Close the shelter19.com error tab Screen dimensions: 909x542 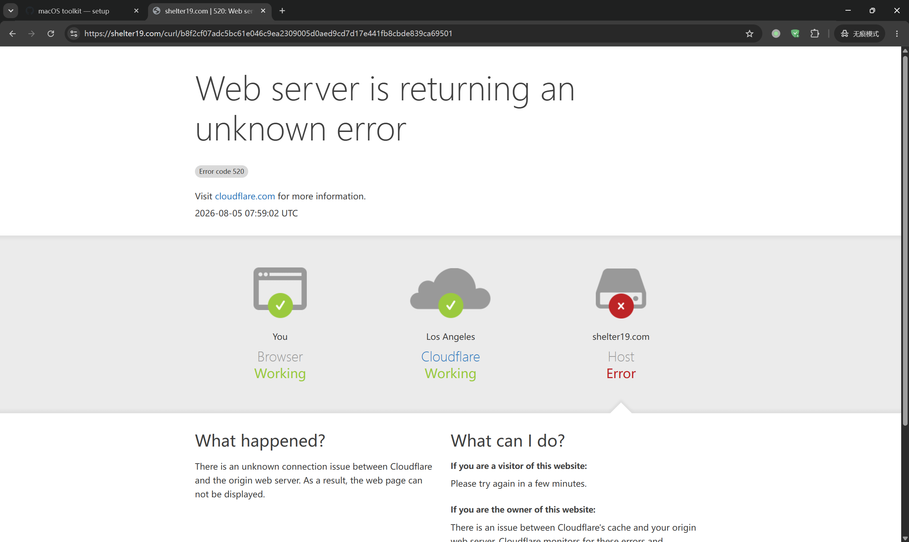click(x=263, y=11)
